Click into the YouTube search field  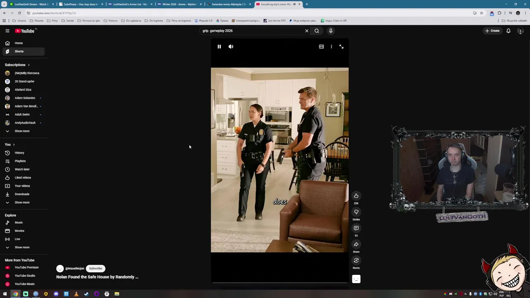pos(252,31)
